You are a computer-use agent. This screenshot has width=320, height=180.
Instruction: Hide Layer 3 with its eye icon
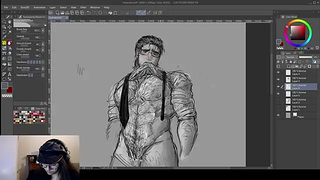coord(278,79)
